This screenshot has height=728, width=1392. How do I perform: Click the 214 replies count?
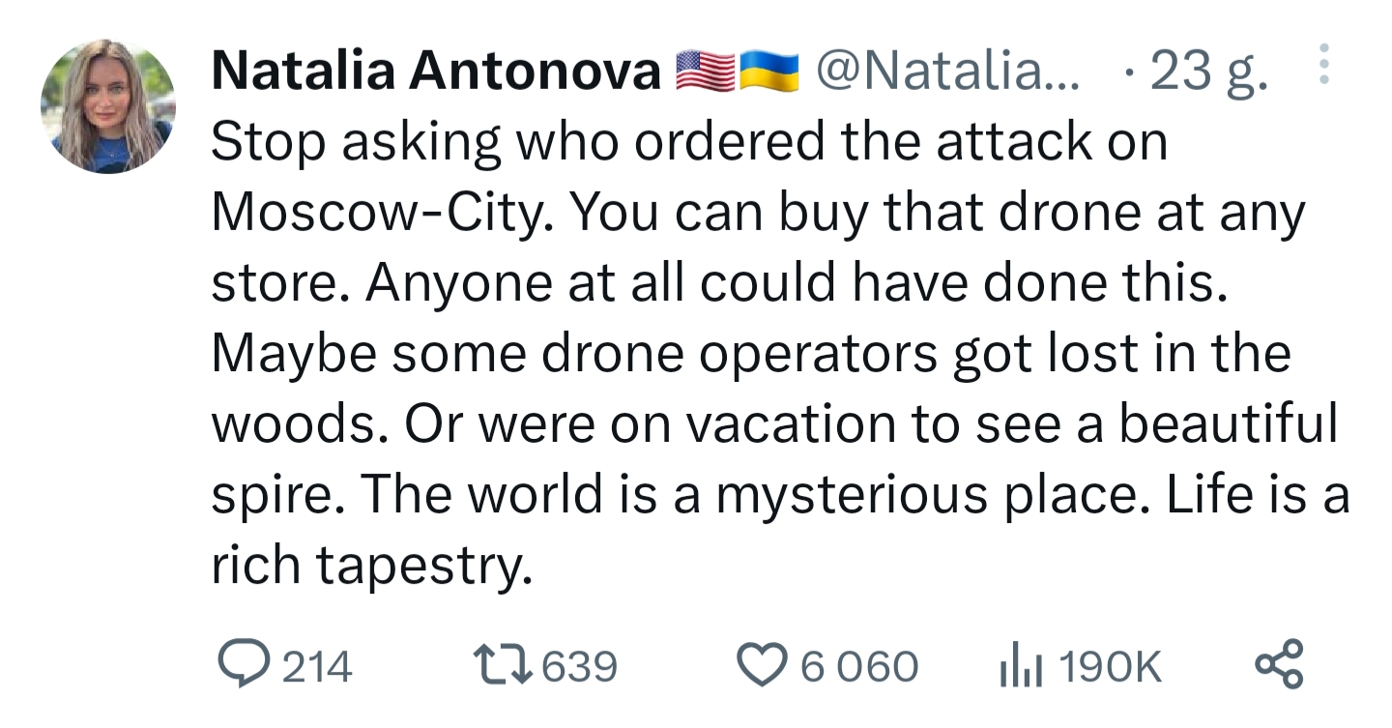coord(317,666)
